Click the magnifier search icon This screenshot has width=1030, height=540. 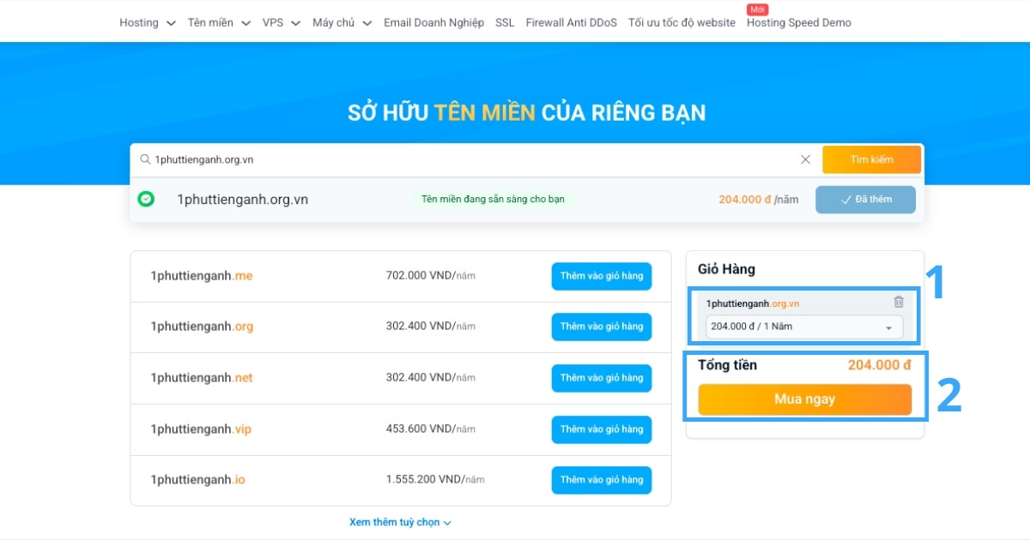click(146, 159)
